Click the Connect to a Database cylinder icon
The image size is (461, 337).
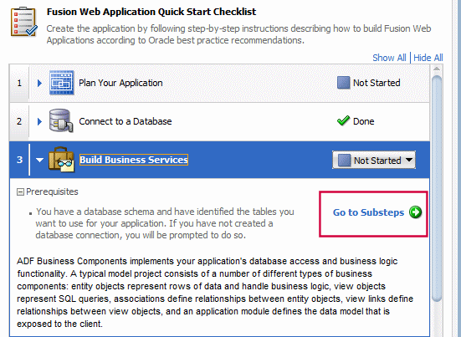coord(61,120)
